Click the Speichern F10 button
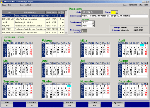Image resolution: width=150 pixels, height=108 pixels. 118,104
